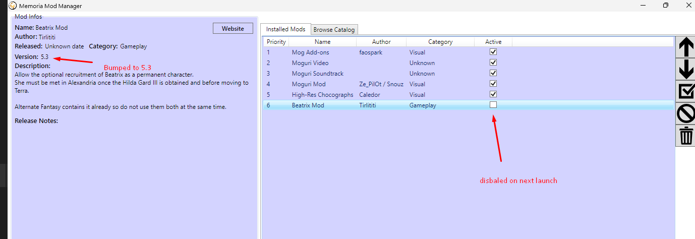Maximize the Memoria Mod Manager window

click(x=665, y=6)
